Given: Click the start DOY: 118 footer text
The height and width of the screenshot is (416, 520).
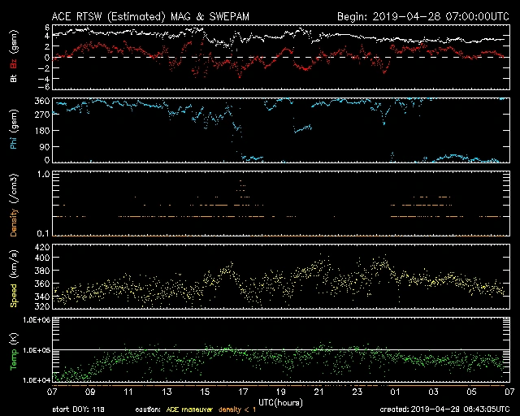Looking at the screenshot, I should pyautogui.click(x=79, y=409).
